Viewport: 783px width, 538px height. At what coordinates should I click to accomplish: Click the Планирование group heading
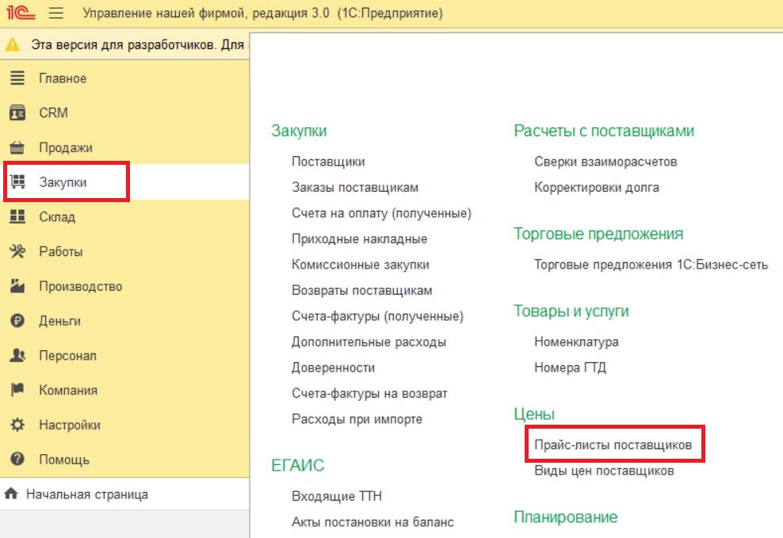565,517
